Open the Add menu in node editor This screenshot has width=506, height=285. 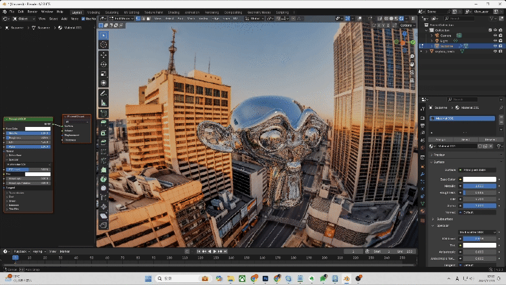(x=64, y=19)
